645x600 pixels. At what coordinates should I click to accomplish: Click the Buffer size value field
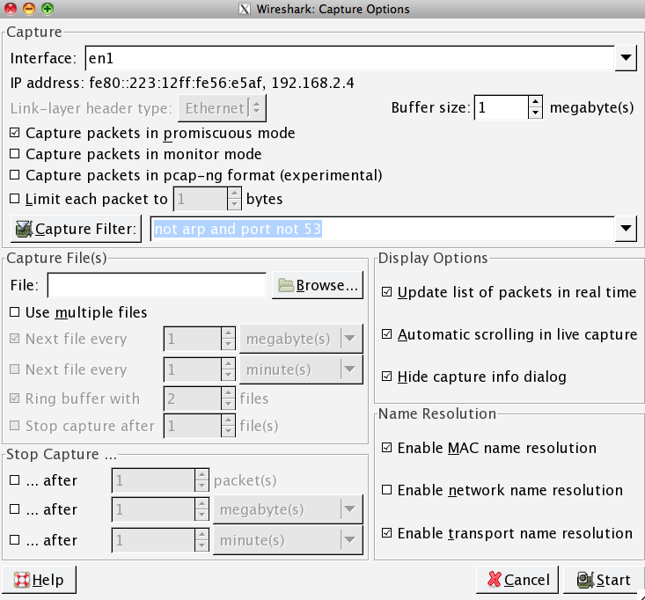pyautogui.click(x=502, y=107)
